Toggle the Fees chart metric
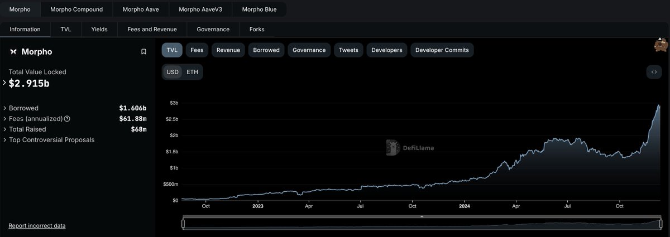This screenshot has height=237, width=670. 197,50
